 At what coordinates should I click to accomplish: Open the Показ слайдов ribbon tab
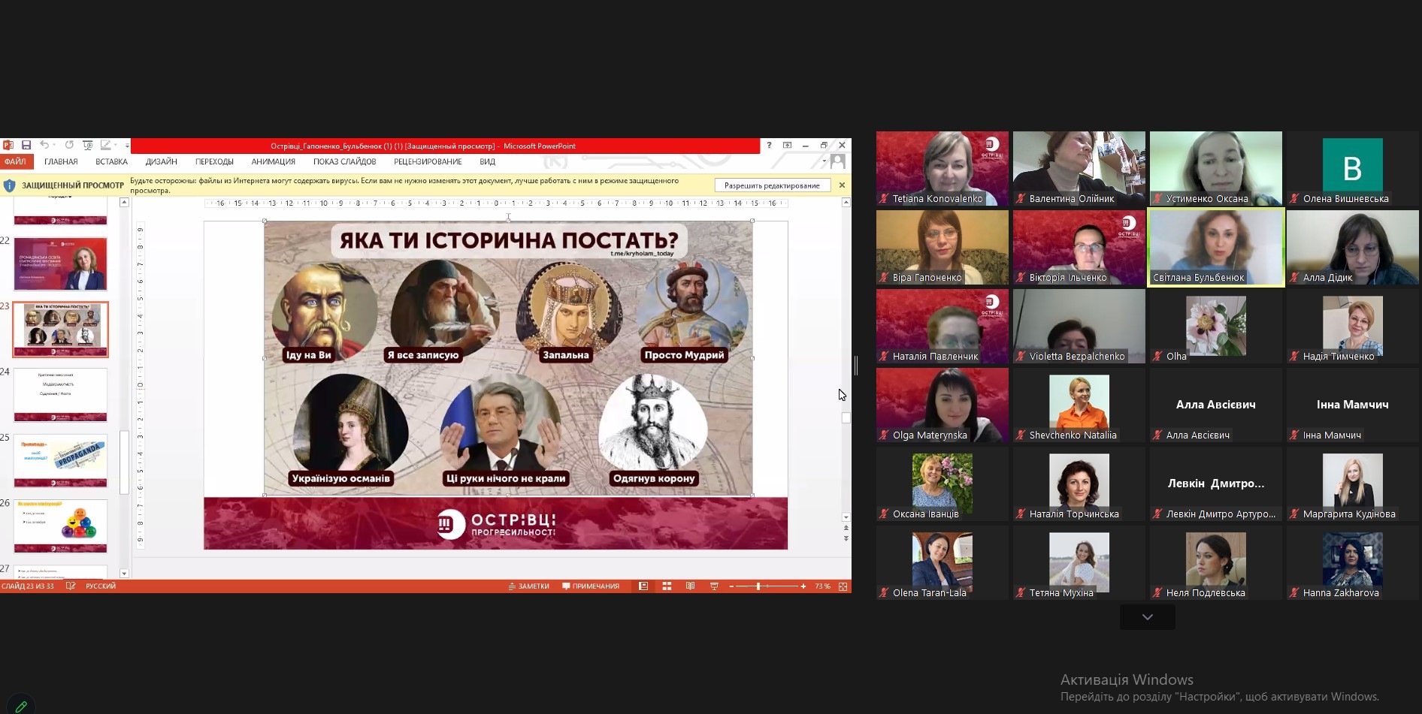344,161
